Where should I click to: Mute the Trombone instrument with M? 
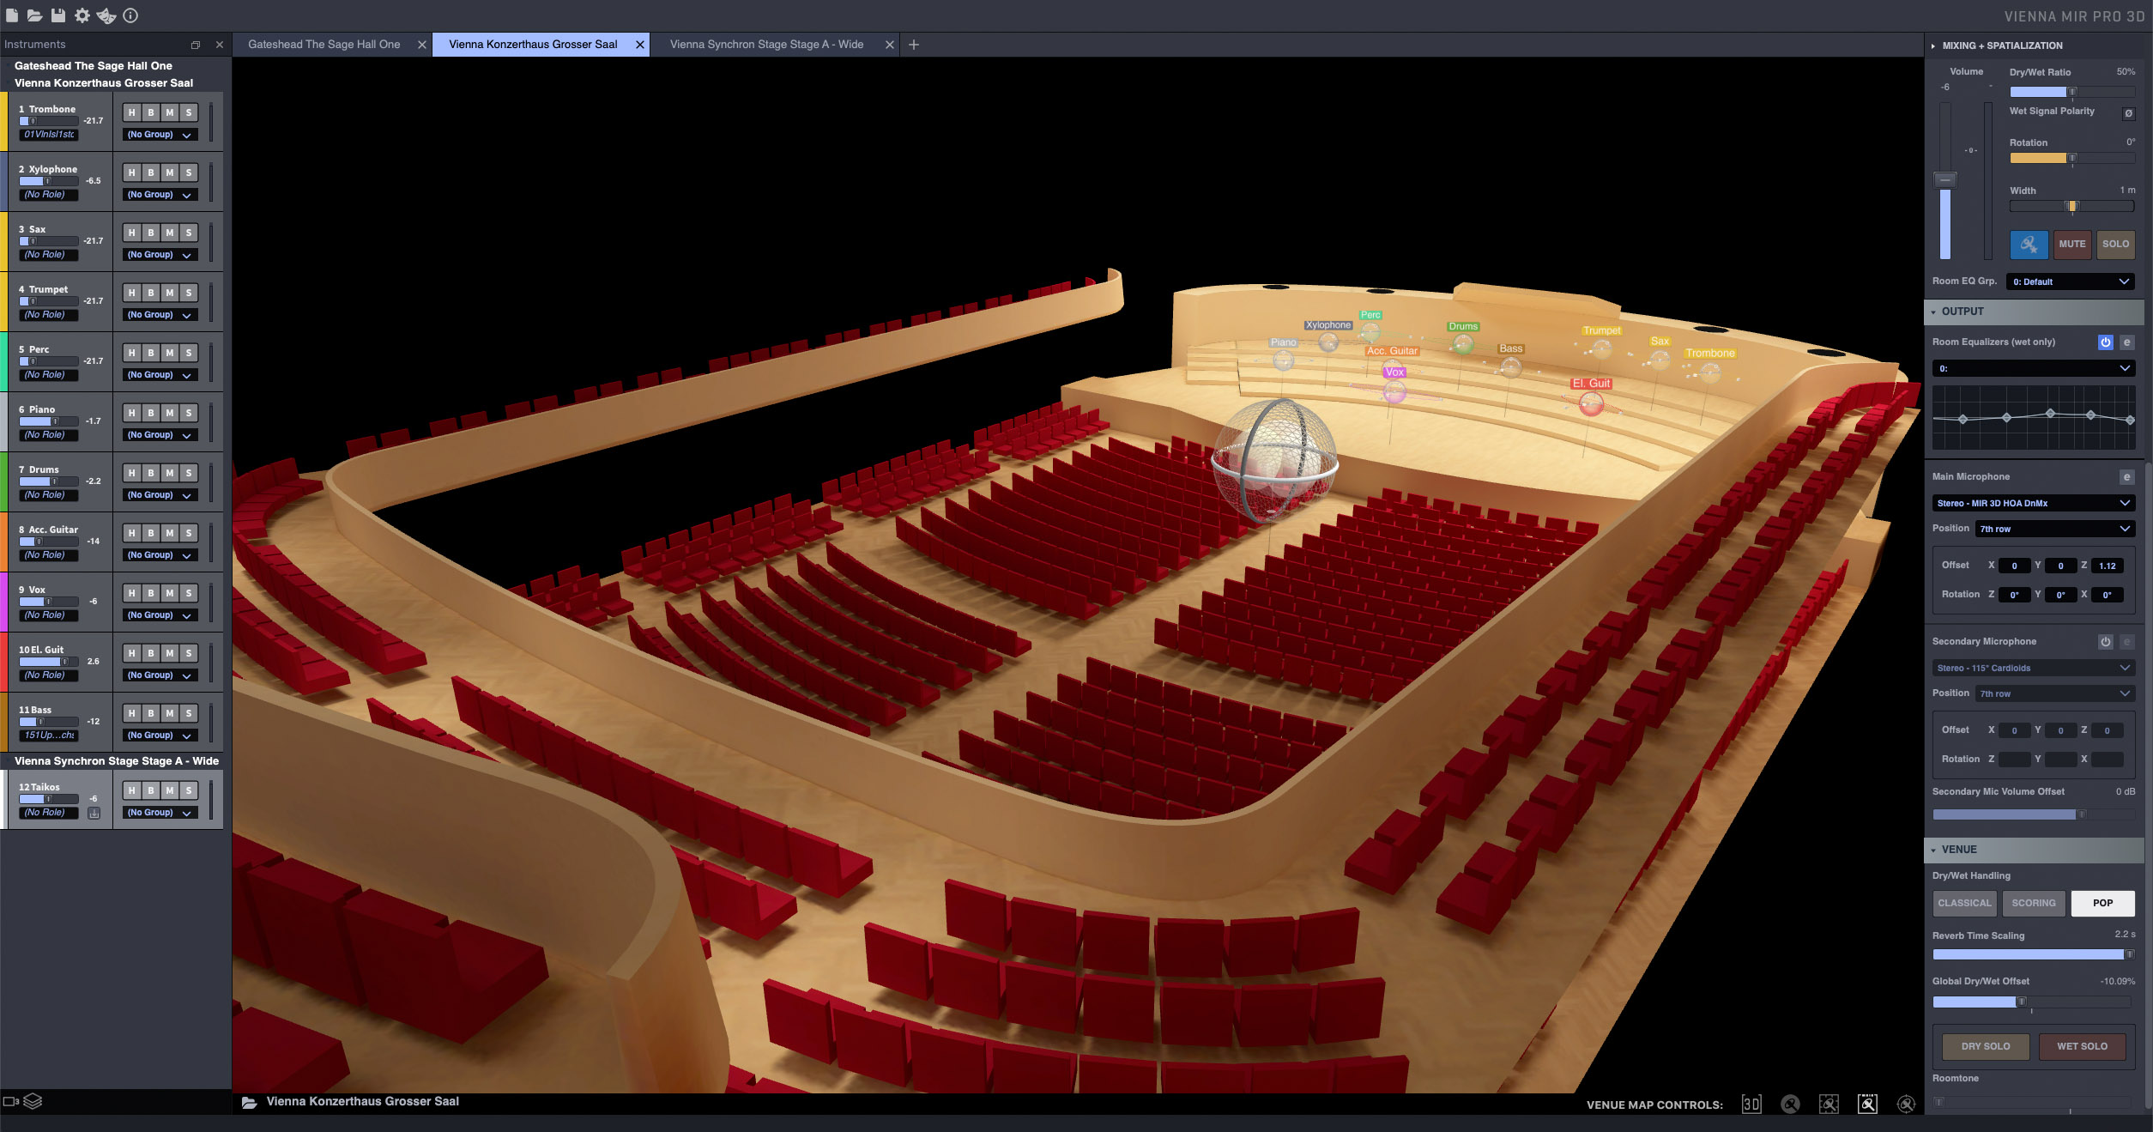170,112
